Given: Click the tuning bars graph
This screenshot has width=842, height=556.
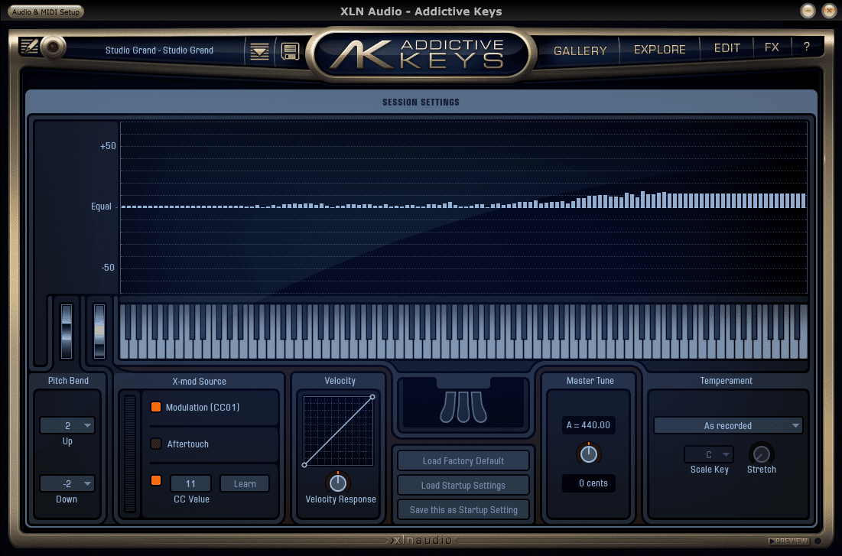Looking at the screenshot, I should pyautogui.click(x=463, y=207).
